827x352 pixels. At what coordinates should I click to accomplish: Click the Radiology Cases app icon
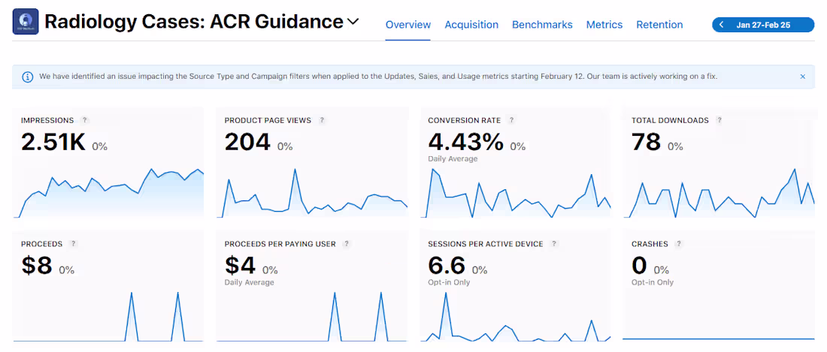pyautogui.click(x=26, y=22)
